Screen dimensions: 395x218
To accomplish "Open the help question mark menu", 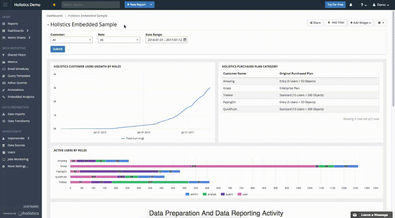I will click(364, 5).
